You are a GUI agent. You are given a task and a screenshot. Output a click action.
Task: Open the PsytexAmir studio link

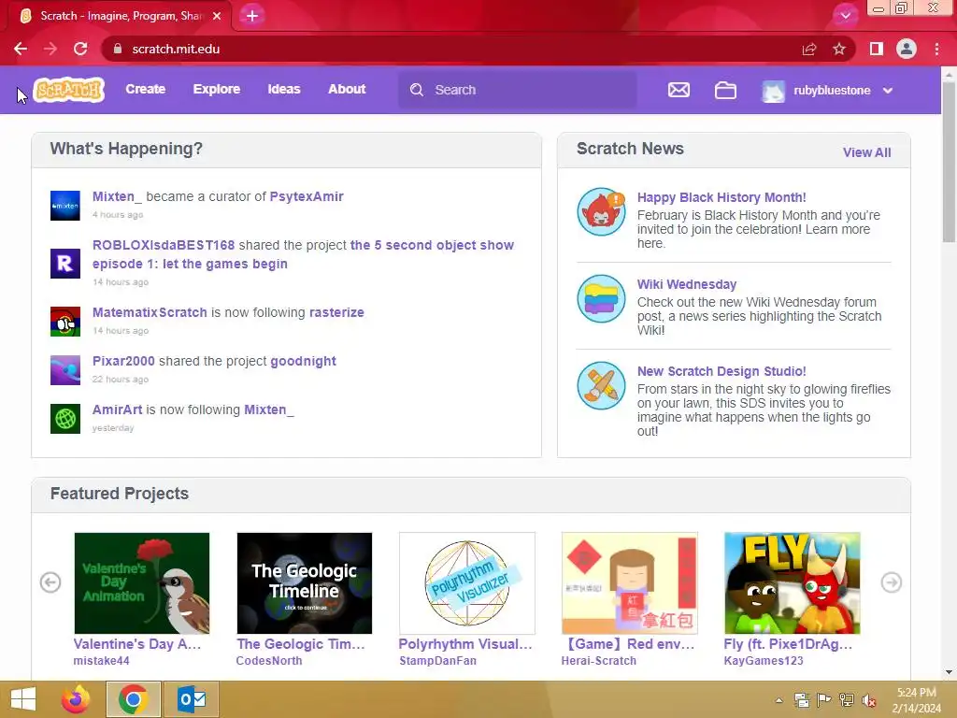pyautogui.click(x=307, y=196)
